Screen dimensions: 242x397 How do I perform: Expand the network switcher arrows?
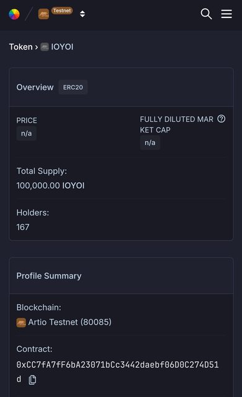click(83, 14)
